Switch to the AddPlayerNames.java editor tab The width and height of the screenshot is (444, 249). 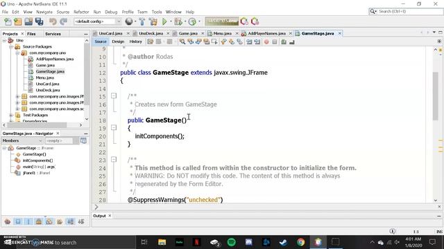point(266,33)
